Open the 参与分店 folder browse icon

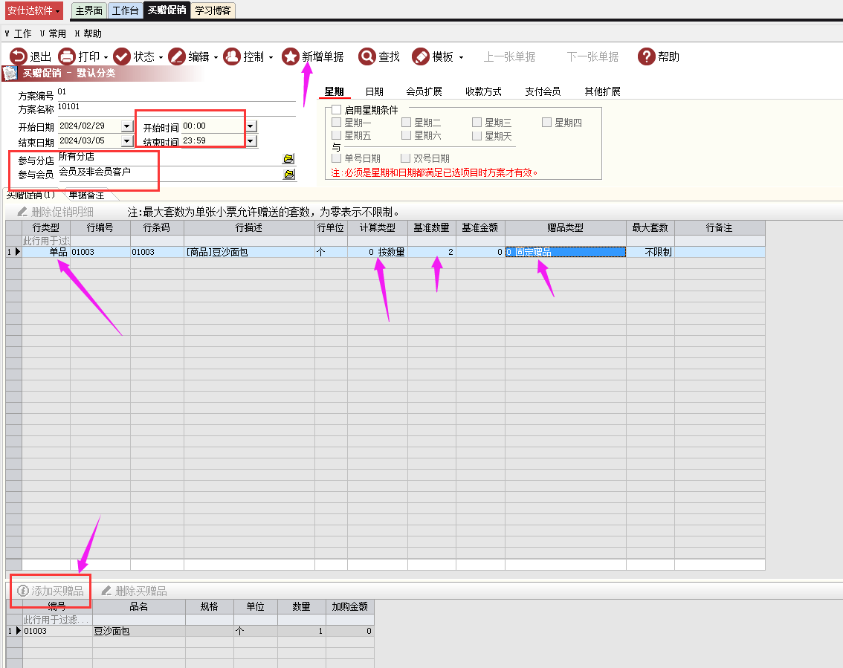click(x=288, y=159)
